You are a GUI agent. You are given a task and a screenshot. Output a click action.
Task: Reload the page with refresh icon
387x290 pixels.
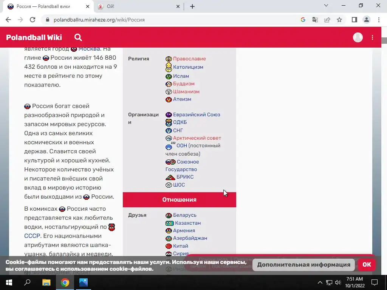[x=33, y=20]
